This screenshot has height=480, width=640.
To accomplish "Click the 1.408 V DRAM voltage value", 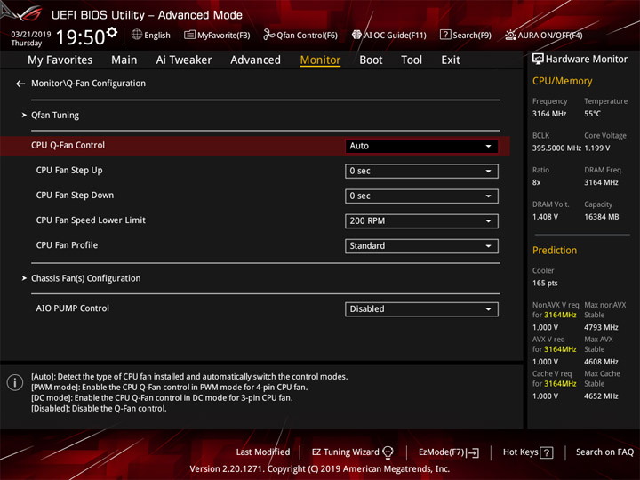I will point(545,217).
